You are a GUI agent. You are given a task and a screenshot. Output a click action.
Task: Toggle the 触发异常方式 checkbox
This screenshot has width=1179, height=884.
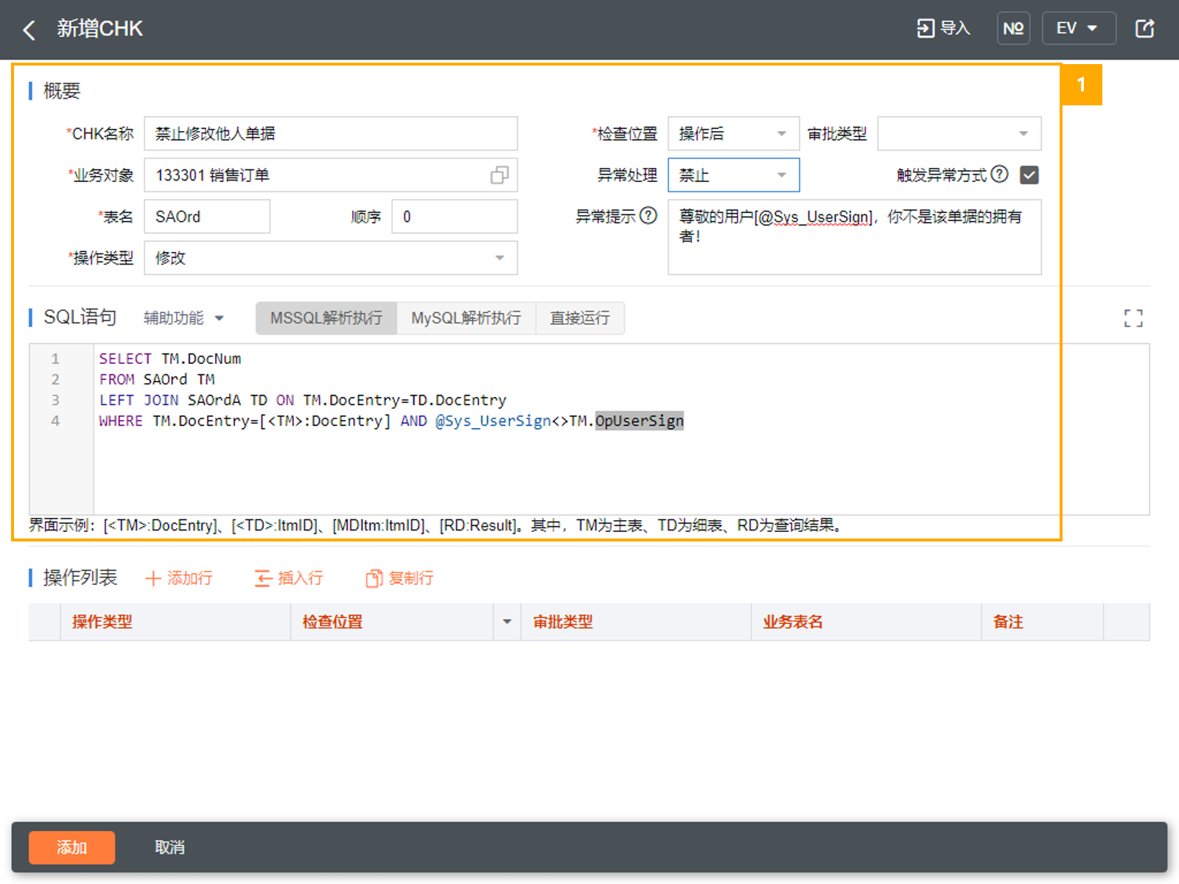(1029, 175)
